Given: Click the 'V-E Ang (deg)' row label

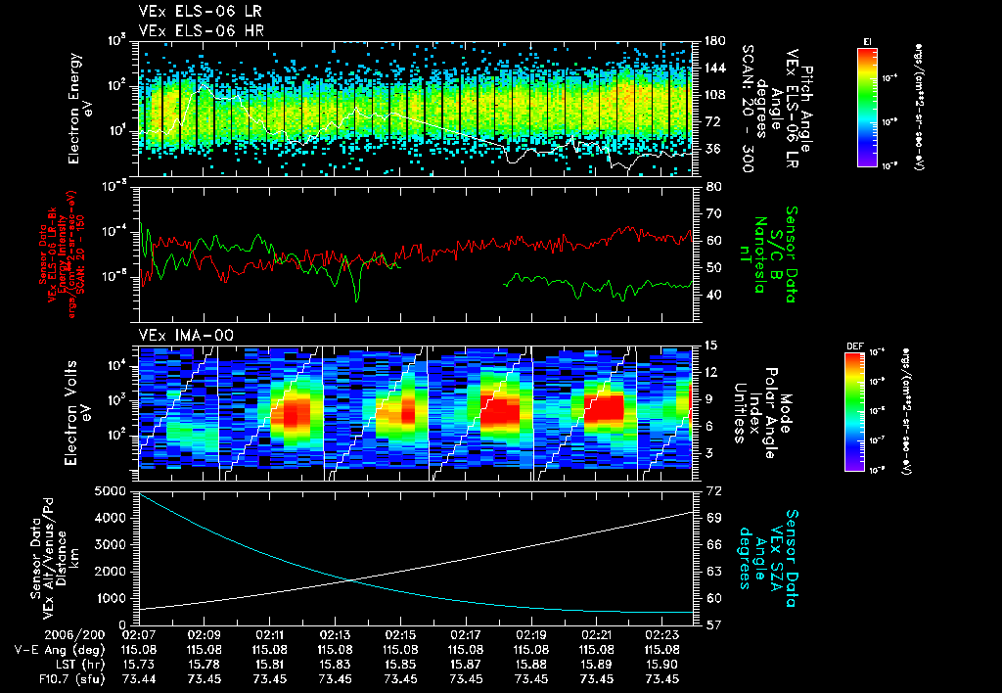Looking at the screenshot, I should pos(60,650).
